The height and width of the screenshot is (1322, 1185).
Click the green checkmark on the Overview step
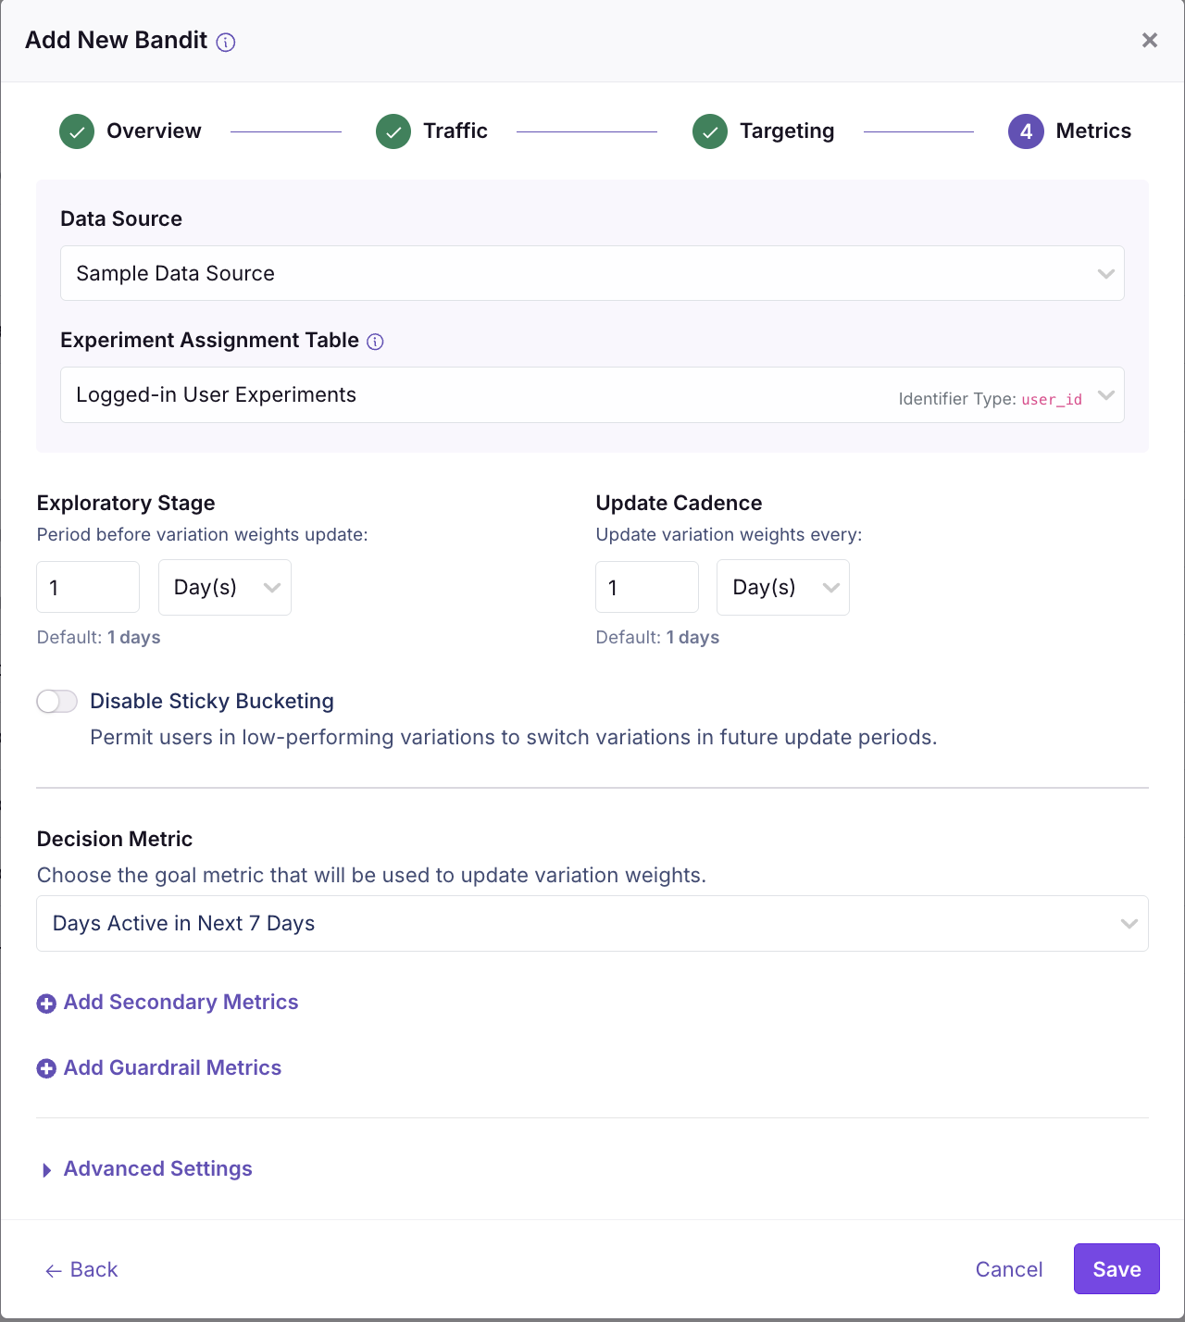tap(76, 131)
